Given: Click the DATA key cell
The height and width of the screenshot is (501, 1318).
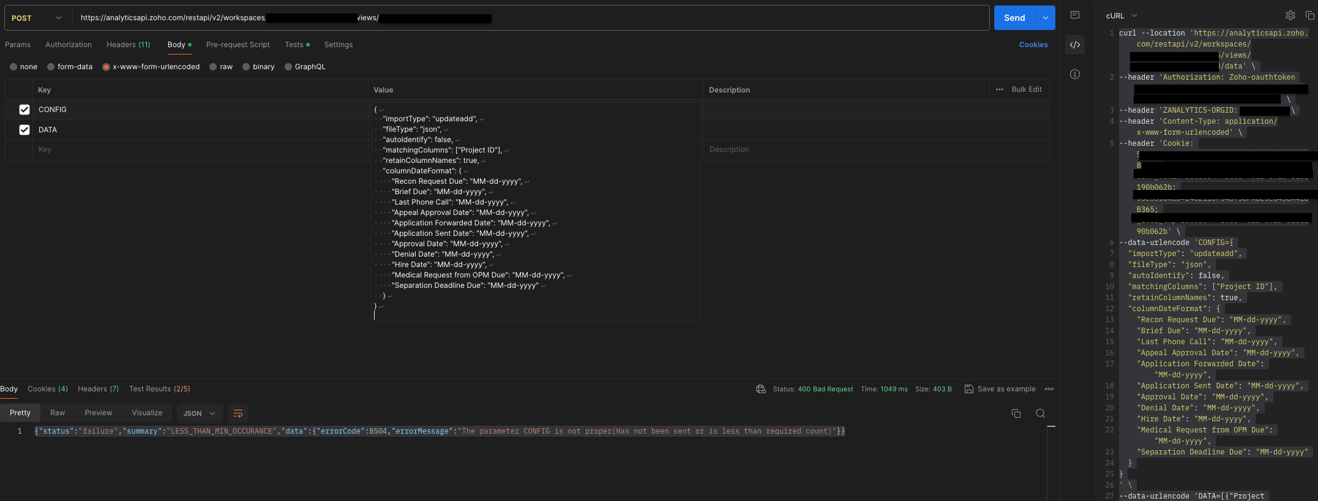Looking at the screenshot, I should [200, 130].
